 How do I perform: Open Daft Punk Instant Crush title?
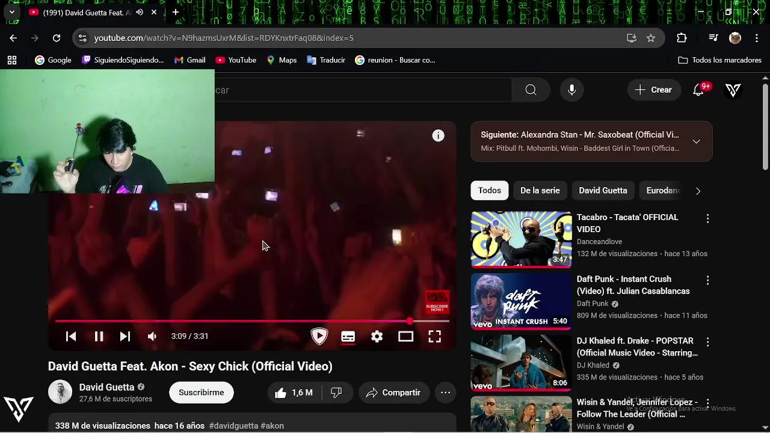[633, 285]
